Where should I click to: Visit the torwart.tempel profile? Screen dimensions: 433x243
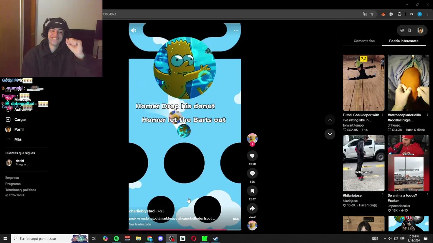click(x=354, y=125)
